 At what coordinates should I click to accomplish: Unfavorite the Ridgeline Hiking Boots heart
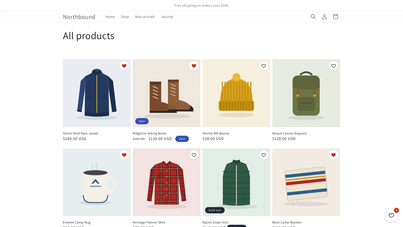pyautogui.click(x=194, y=66)
